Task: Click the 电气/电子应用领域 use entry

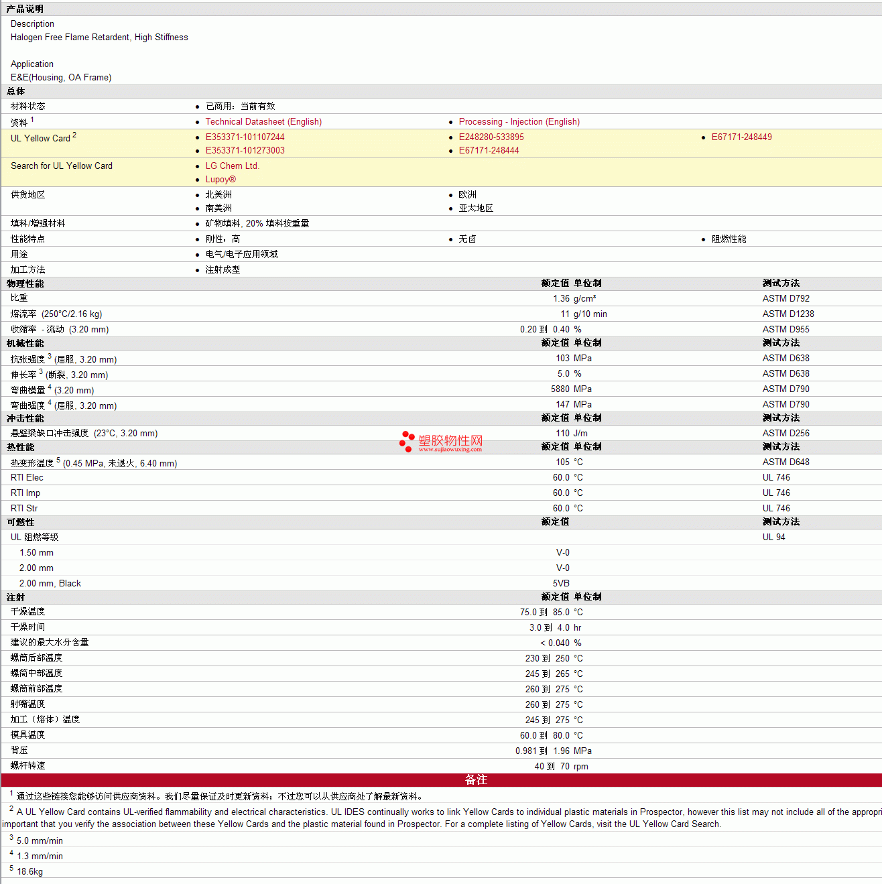Action: coord(241,255)
